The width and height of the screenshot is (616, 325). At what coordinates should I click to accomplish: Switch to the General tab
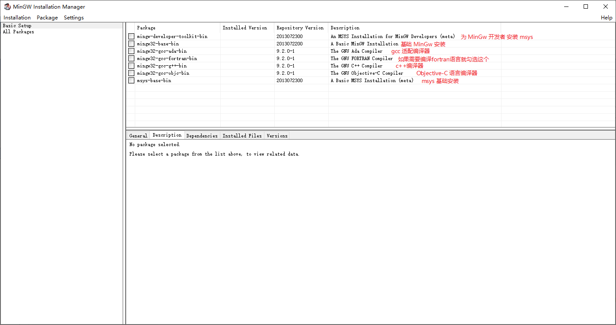click(x=138, y=136)
